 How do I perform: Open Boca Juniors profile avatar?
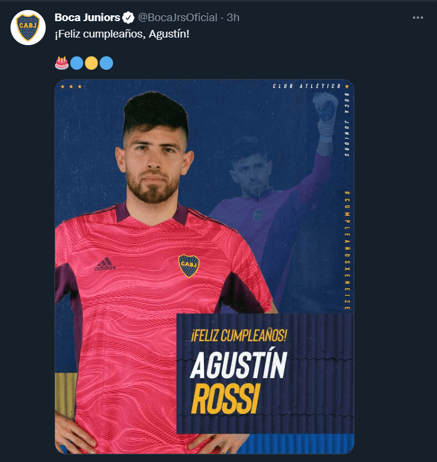28,28
